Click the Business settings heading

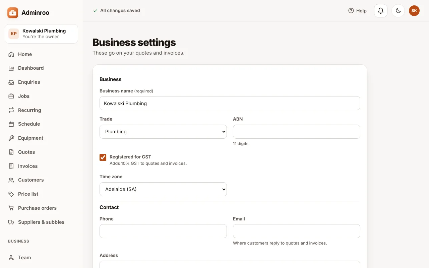click(x=134, y=43)
